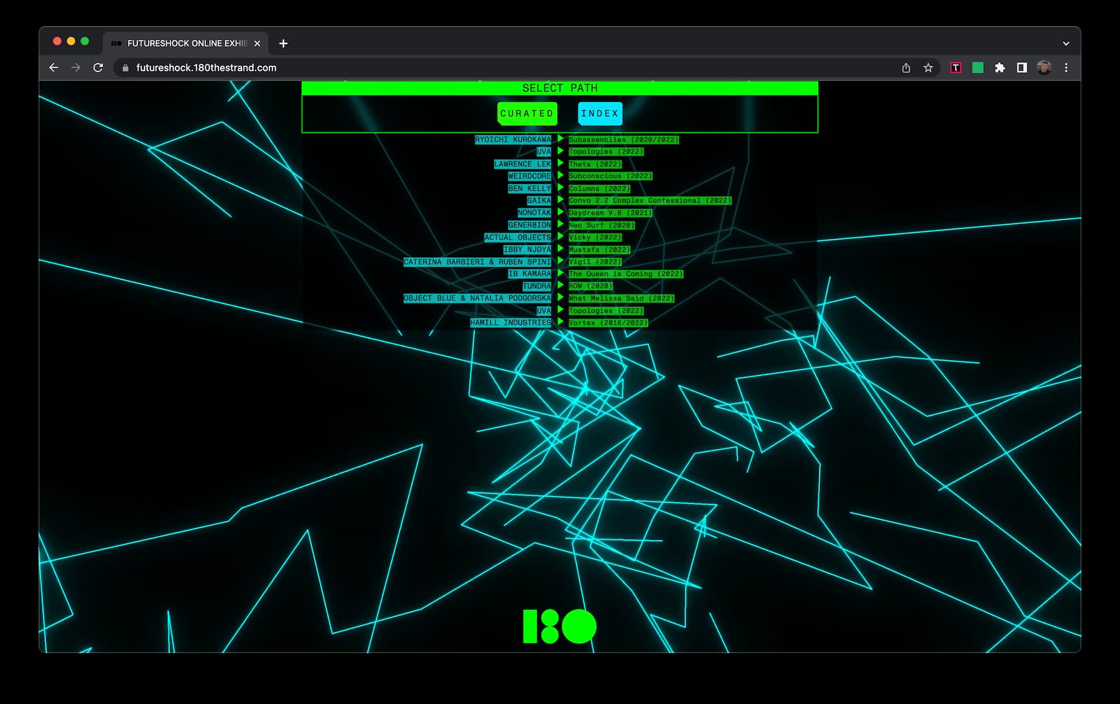
Task: Open work Vicky (2022)
Action: point(595,238)
